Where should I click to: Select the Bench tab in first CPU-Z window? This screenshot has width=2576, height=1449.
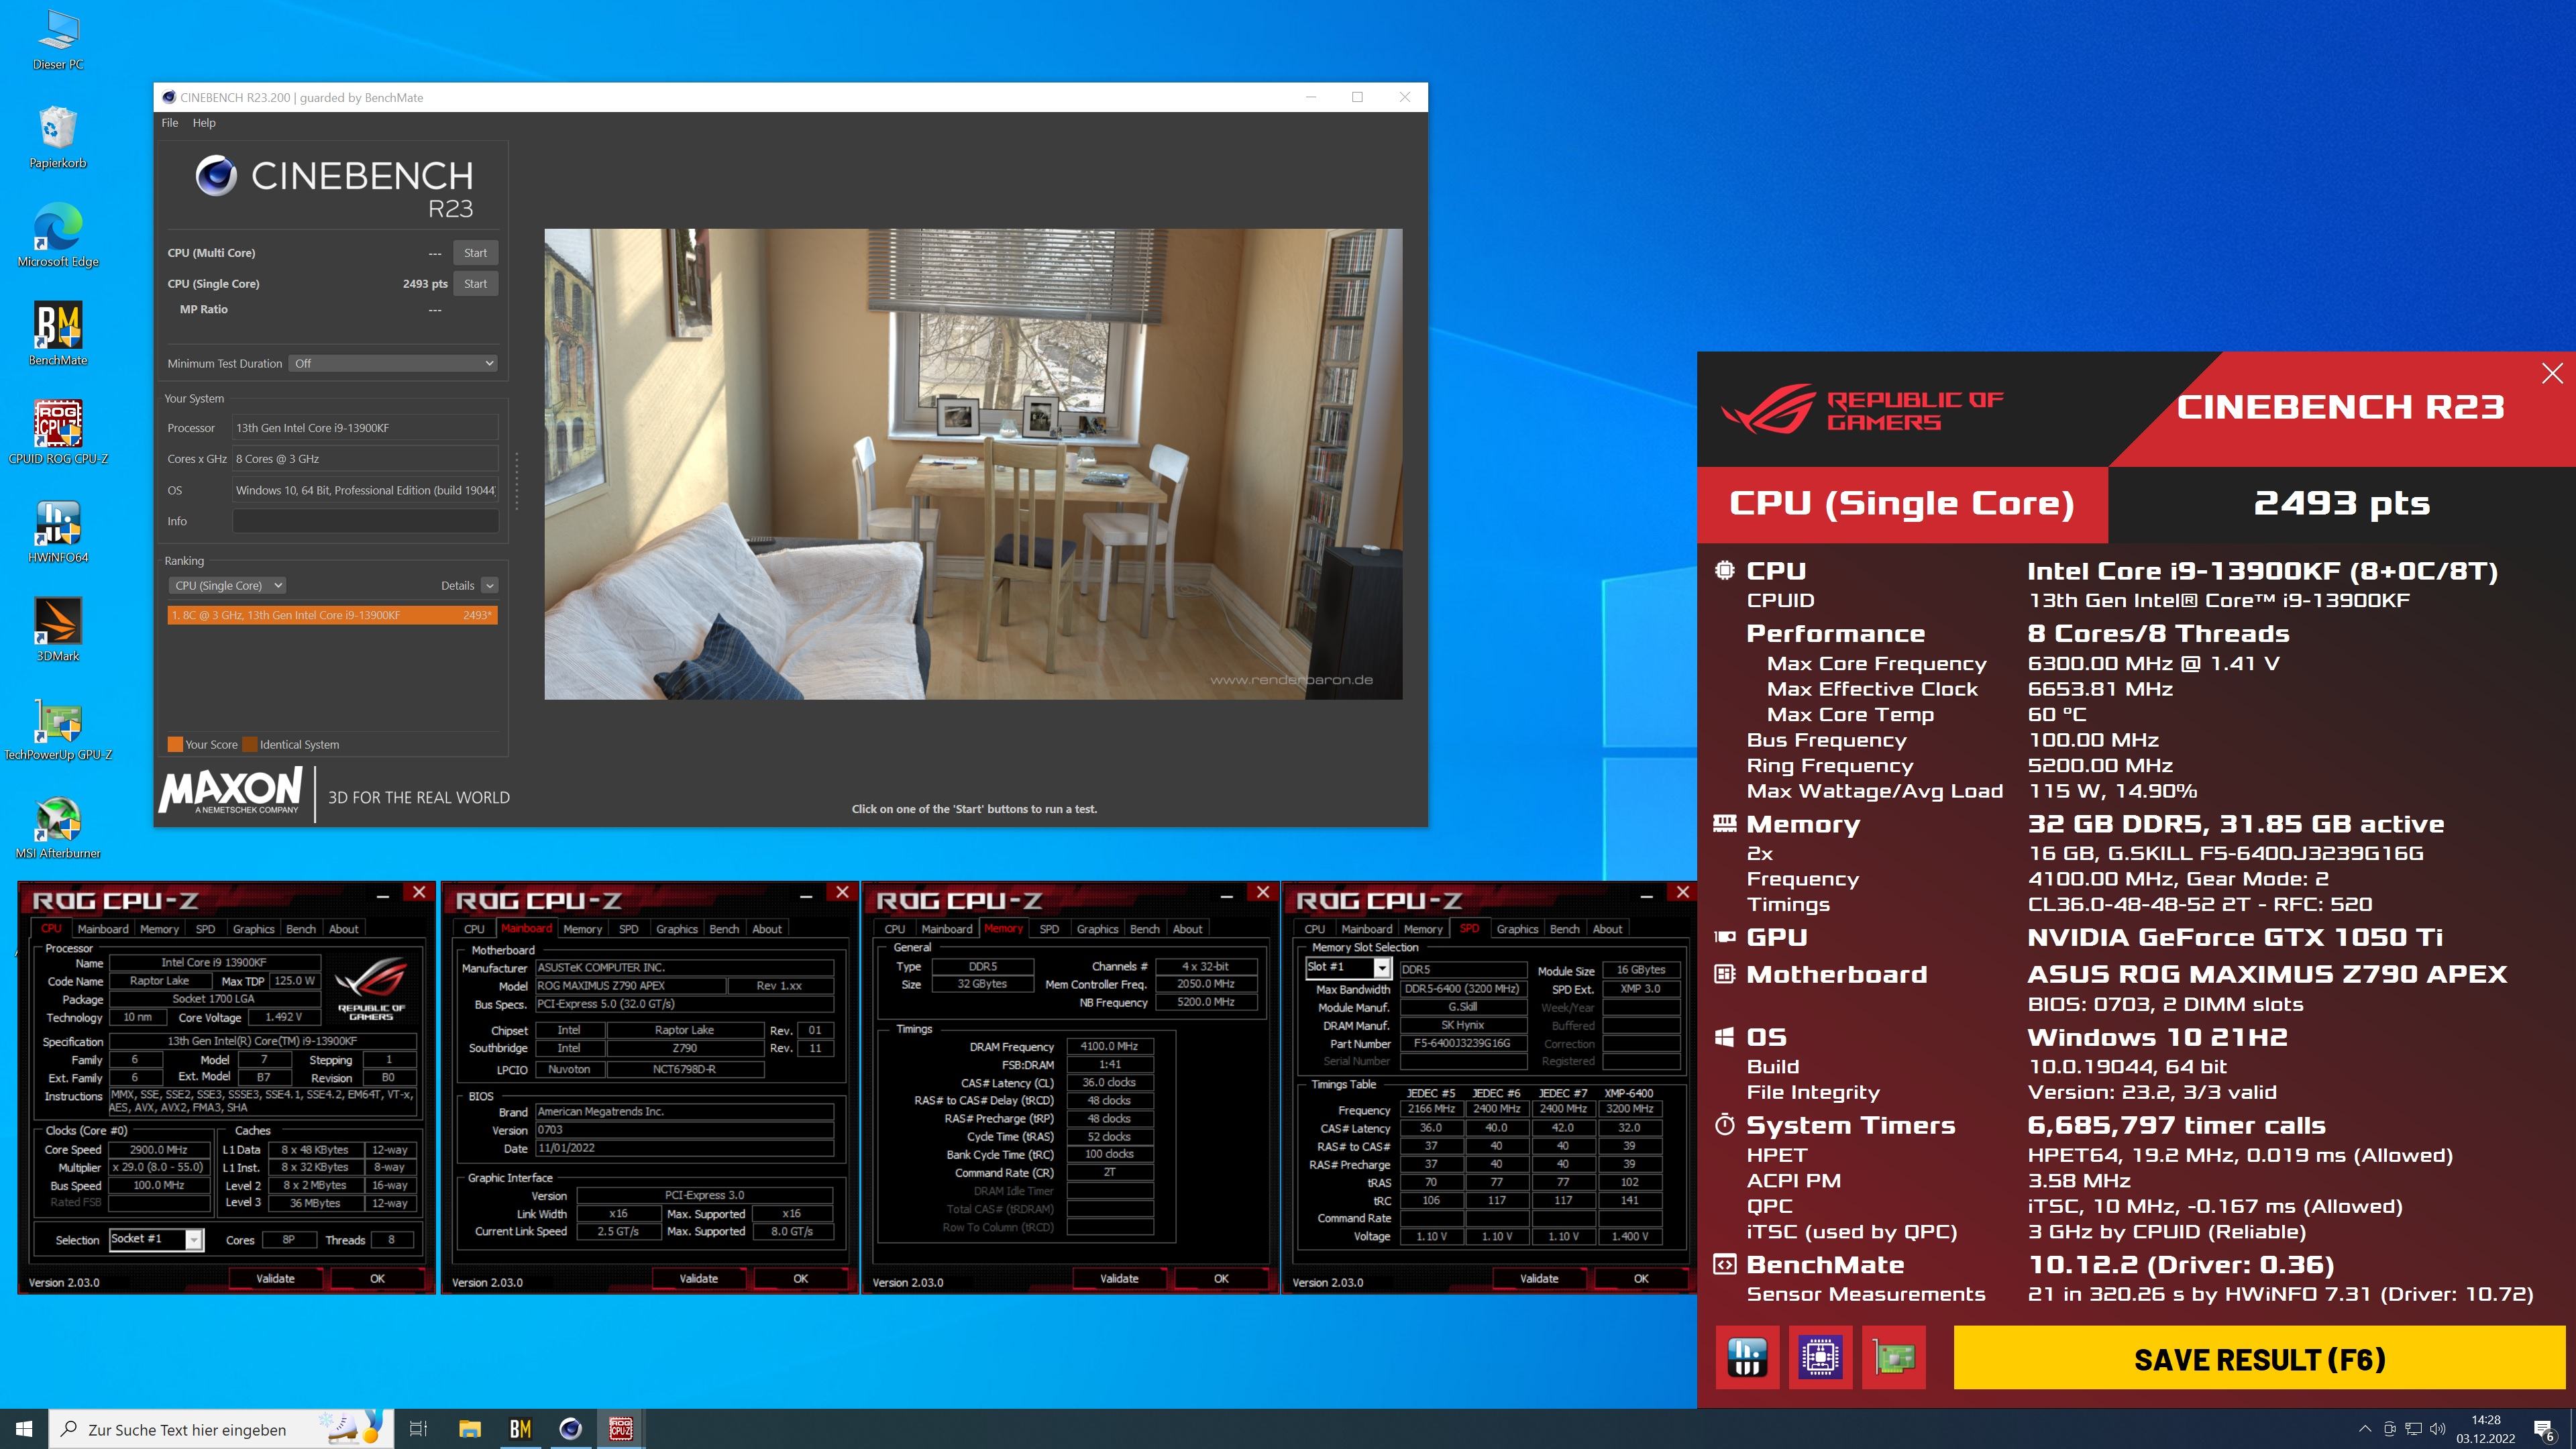click(x=301, y=929)
